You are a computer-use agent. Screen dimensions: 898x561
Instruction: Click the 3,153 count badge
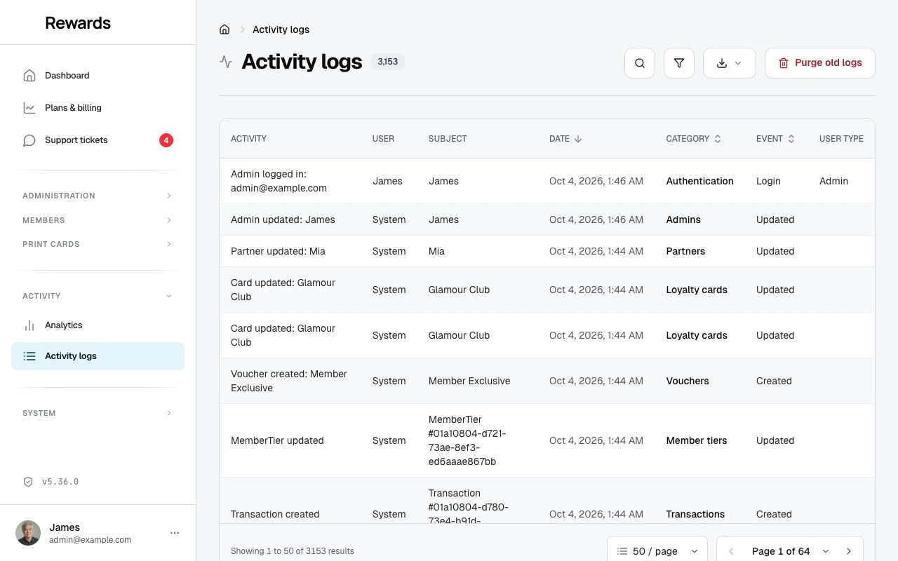point(387,62)
